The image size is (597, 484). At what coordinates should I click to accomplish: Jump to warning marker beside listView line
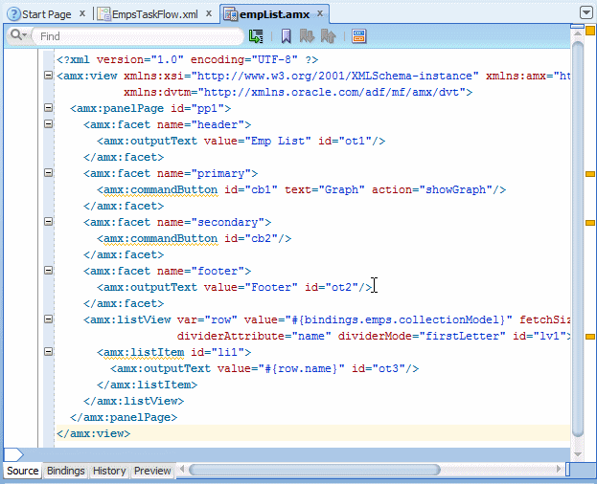[x=590, y=337]
